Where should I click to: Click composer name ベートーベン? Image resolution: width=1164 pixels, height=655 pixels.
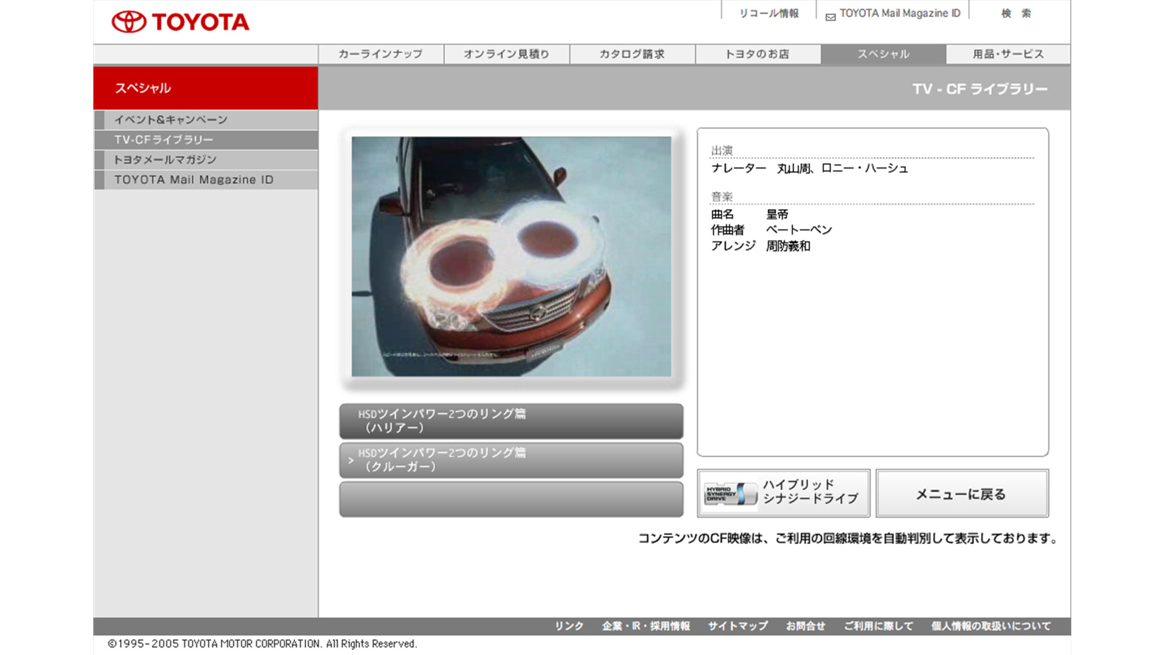click(799, 230)
